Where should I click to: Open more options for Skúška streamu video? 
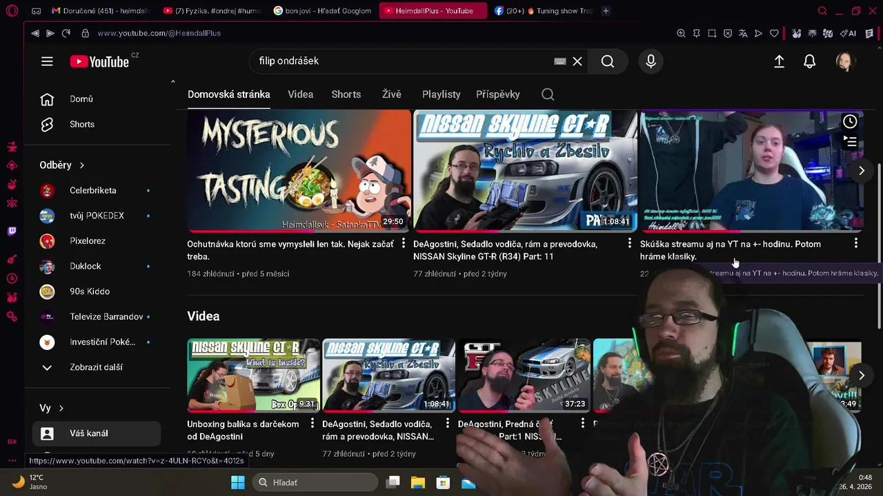click(855, 244)
